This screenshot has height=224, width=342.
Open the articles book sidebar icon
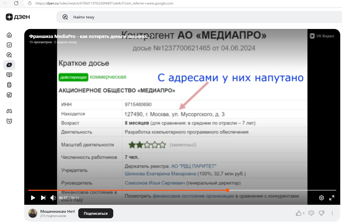tap(9, 75)
